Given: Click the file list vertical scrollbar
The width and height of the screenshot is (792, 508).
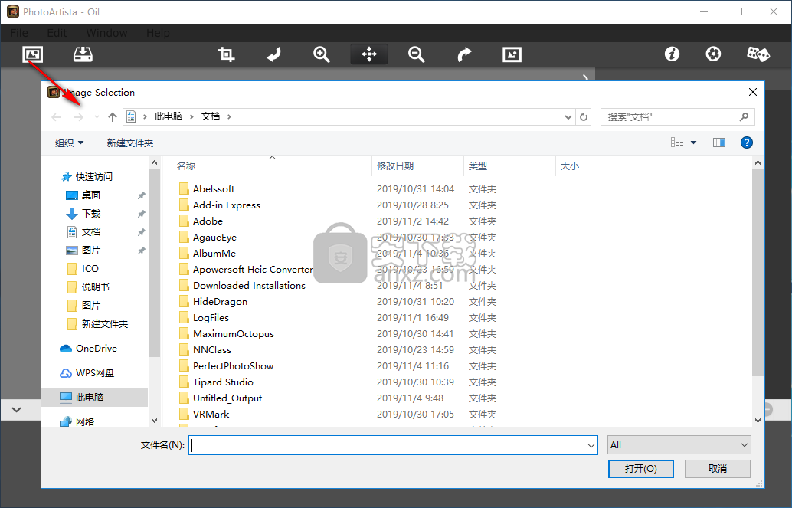Looking at the screenshot, I should coord(757,273).
